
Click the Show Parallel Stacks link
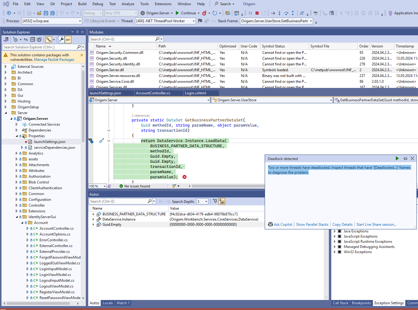click(x=312, y=225)
